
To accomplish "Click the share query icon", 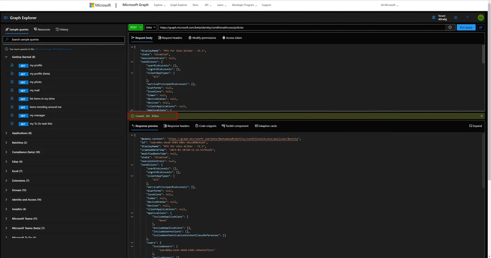I will coord(481,27).
